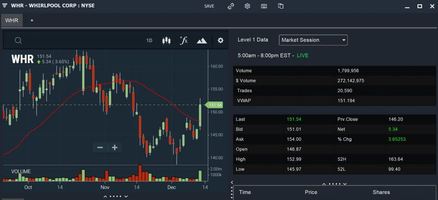Click the High value 152.99

coord(294,159)
